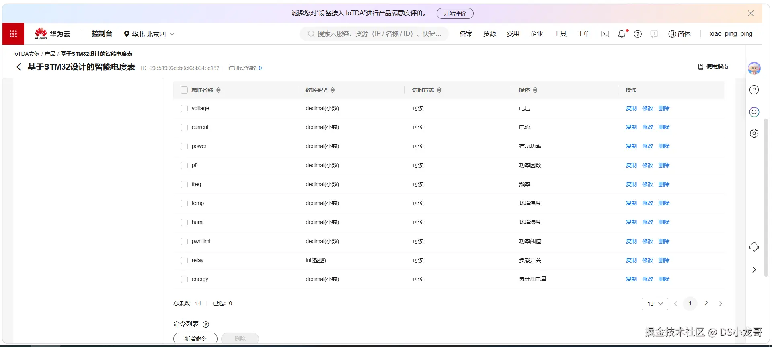The image size is (772, 347).
Task: Sort by 属性名称 column
Action: 218,90
